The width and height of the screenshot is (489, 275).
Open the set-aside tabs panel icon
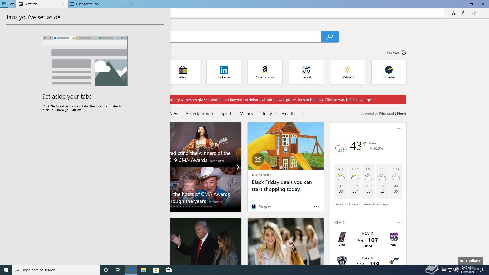[4, 4]
